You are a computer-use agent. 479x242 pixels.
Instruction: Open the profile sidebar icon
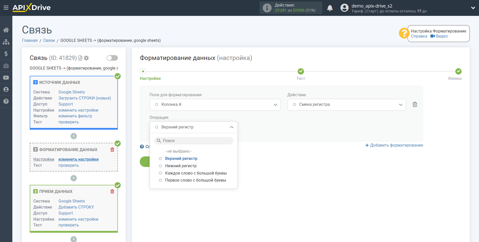click(x=6, y=89)
